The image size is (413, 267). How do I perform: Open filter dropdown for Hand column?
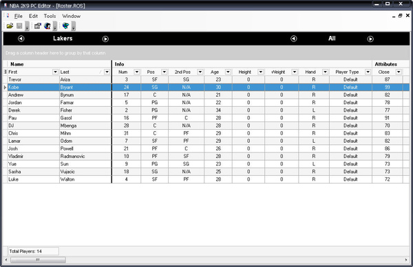(x=326, y=72)
